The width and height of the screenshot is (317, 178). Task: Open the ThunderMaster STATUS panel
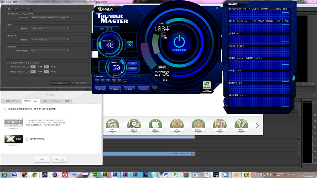pyautogui.click(x=115, y=89)
